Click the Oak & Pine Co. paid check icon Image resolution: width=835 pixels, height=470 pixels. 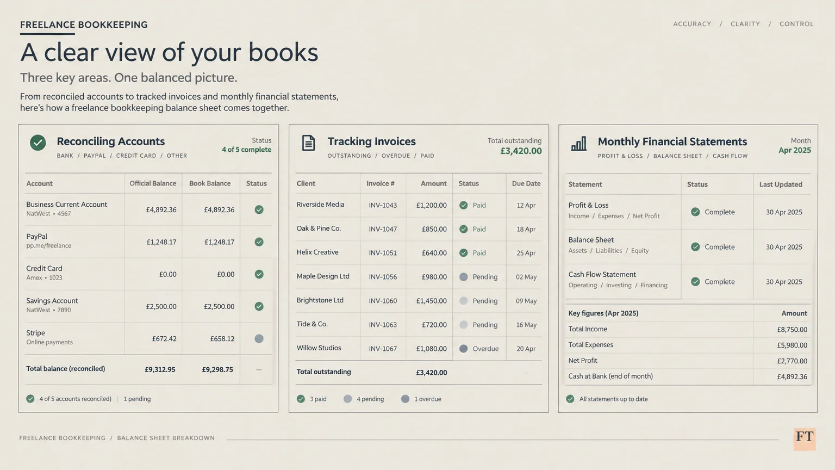click(x=464, y=229)
